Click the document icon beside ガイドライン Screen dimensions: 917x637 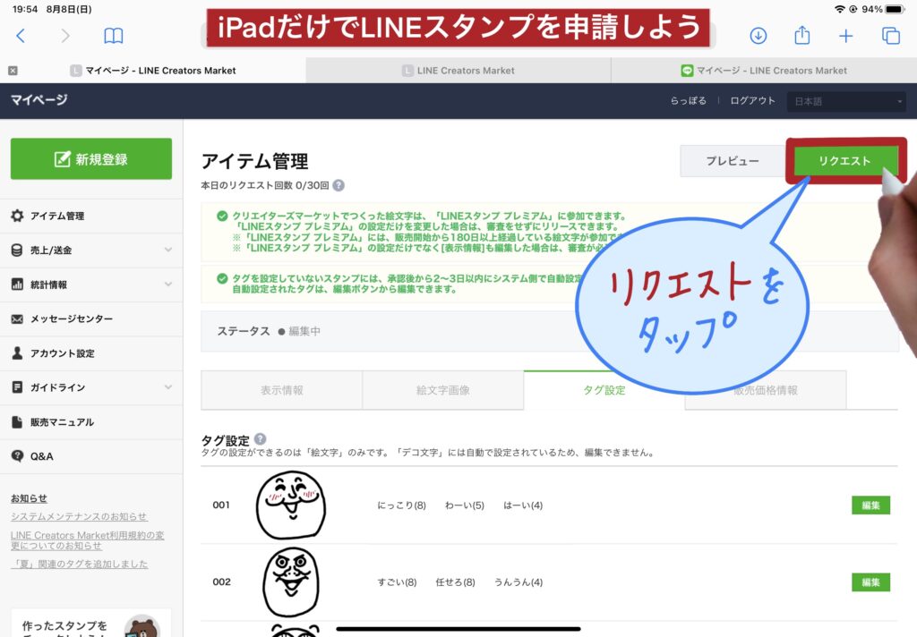pyautogui.click(x=18, y=387)
